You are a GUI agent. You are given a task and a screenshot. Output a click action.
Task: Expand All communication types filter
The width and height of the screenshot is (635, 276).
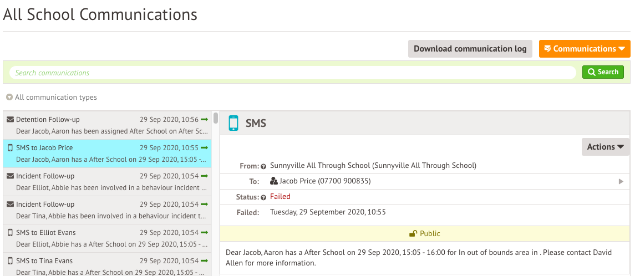52,98
